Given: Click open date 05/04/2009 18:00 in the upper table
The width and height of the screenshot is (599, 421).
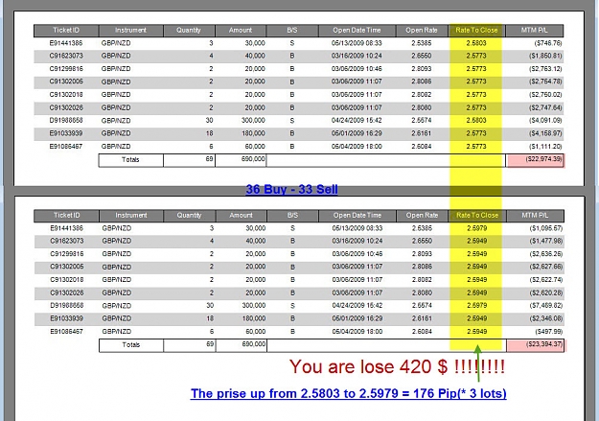Looking at the screenshot, I should [x=357, y=147].
